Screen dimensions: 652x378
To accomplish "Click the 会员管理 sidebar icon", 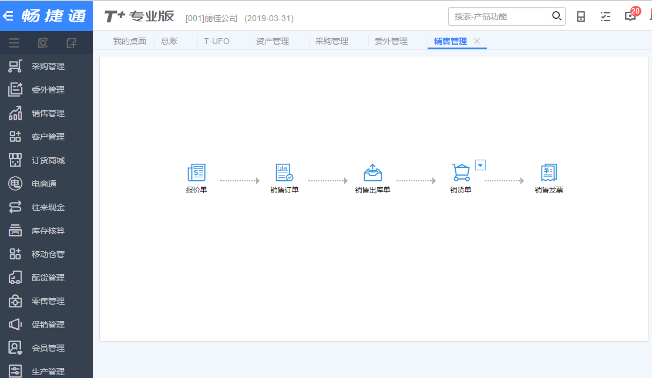I will 15,347.
